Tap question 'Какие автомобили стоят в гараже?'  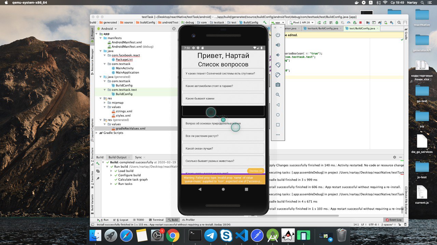tap(223, 86)
